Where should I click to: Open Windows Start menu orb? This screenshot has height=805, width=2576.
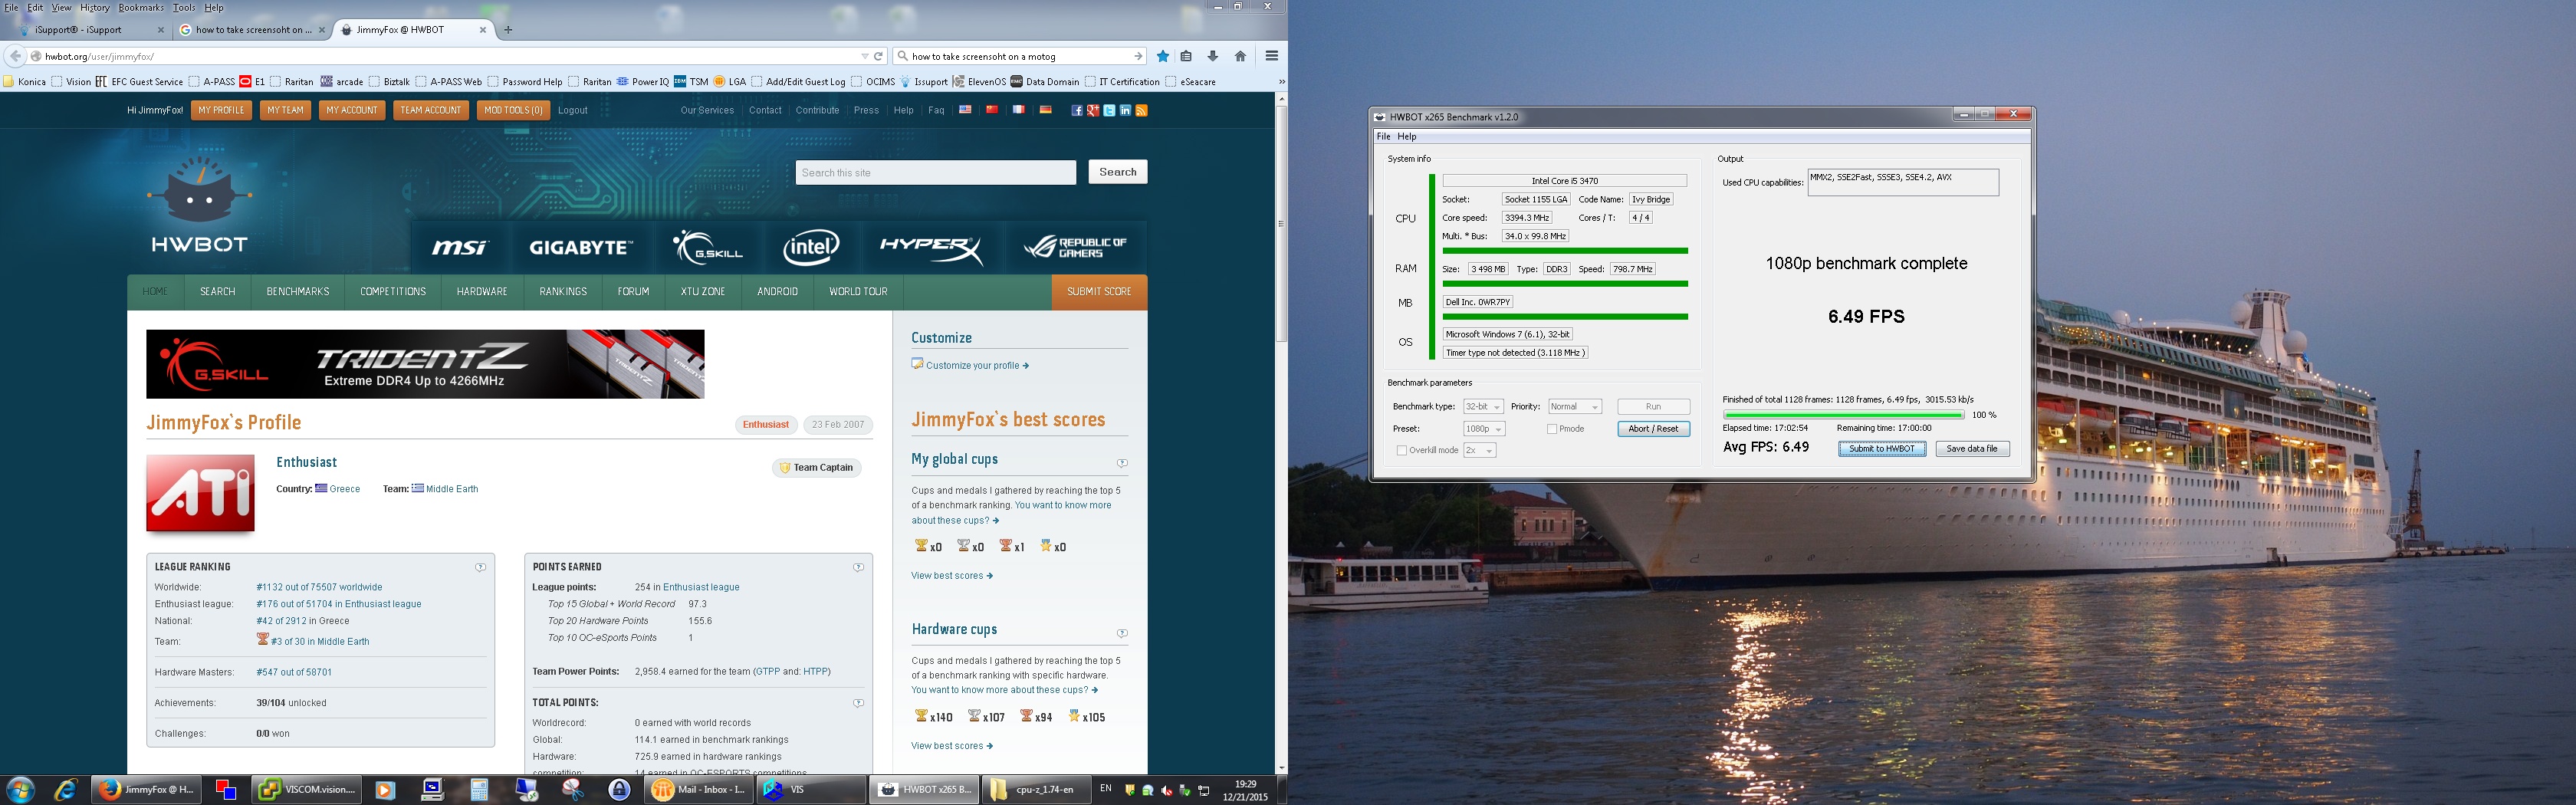(x=20, y=789)
